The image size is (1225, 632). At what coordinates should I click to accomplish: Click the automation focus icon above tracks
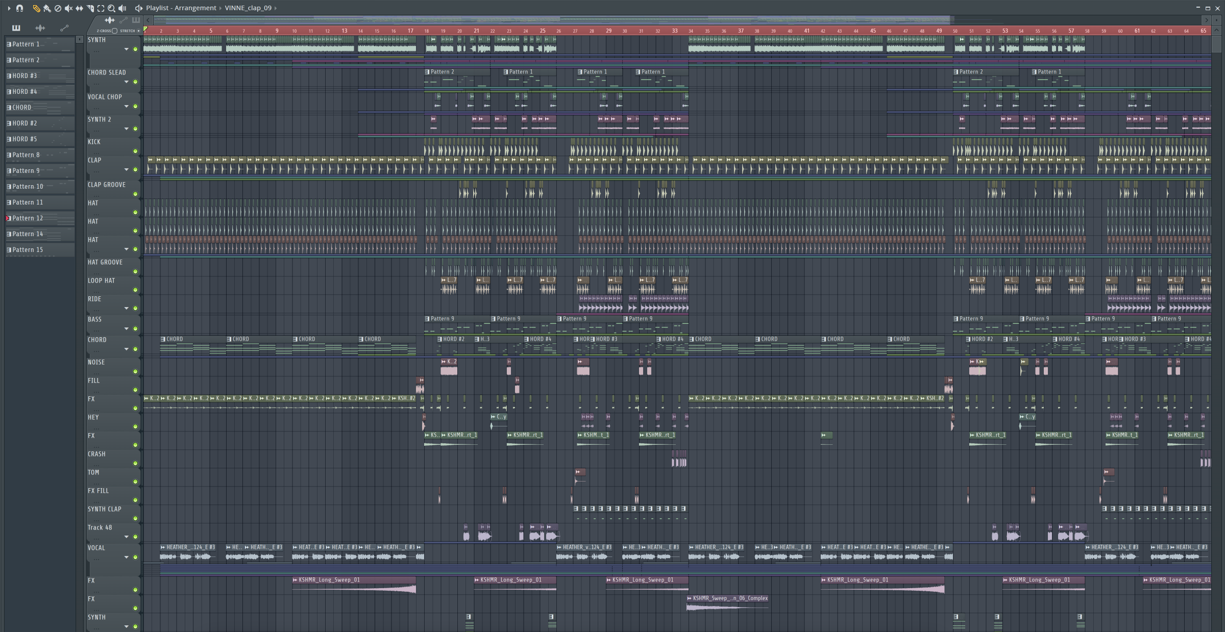[123, 20]
